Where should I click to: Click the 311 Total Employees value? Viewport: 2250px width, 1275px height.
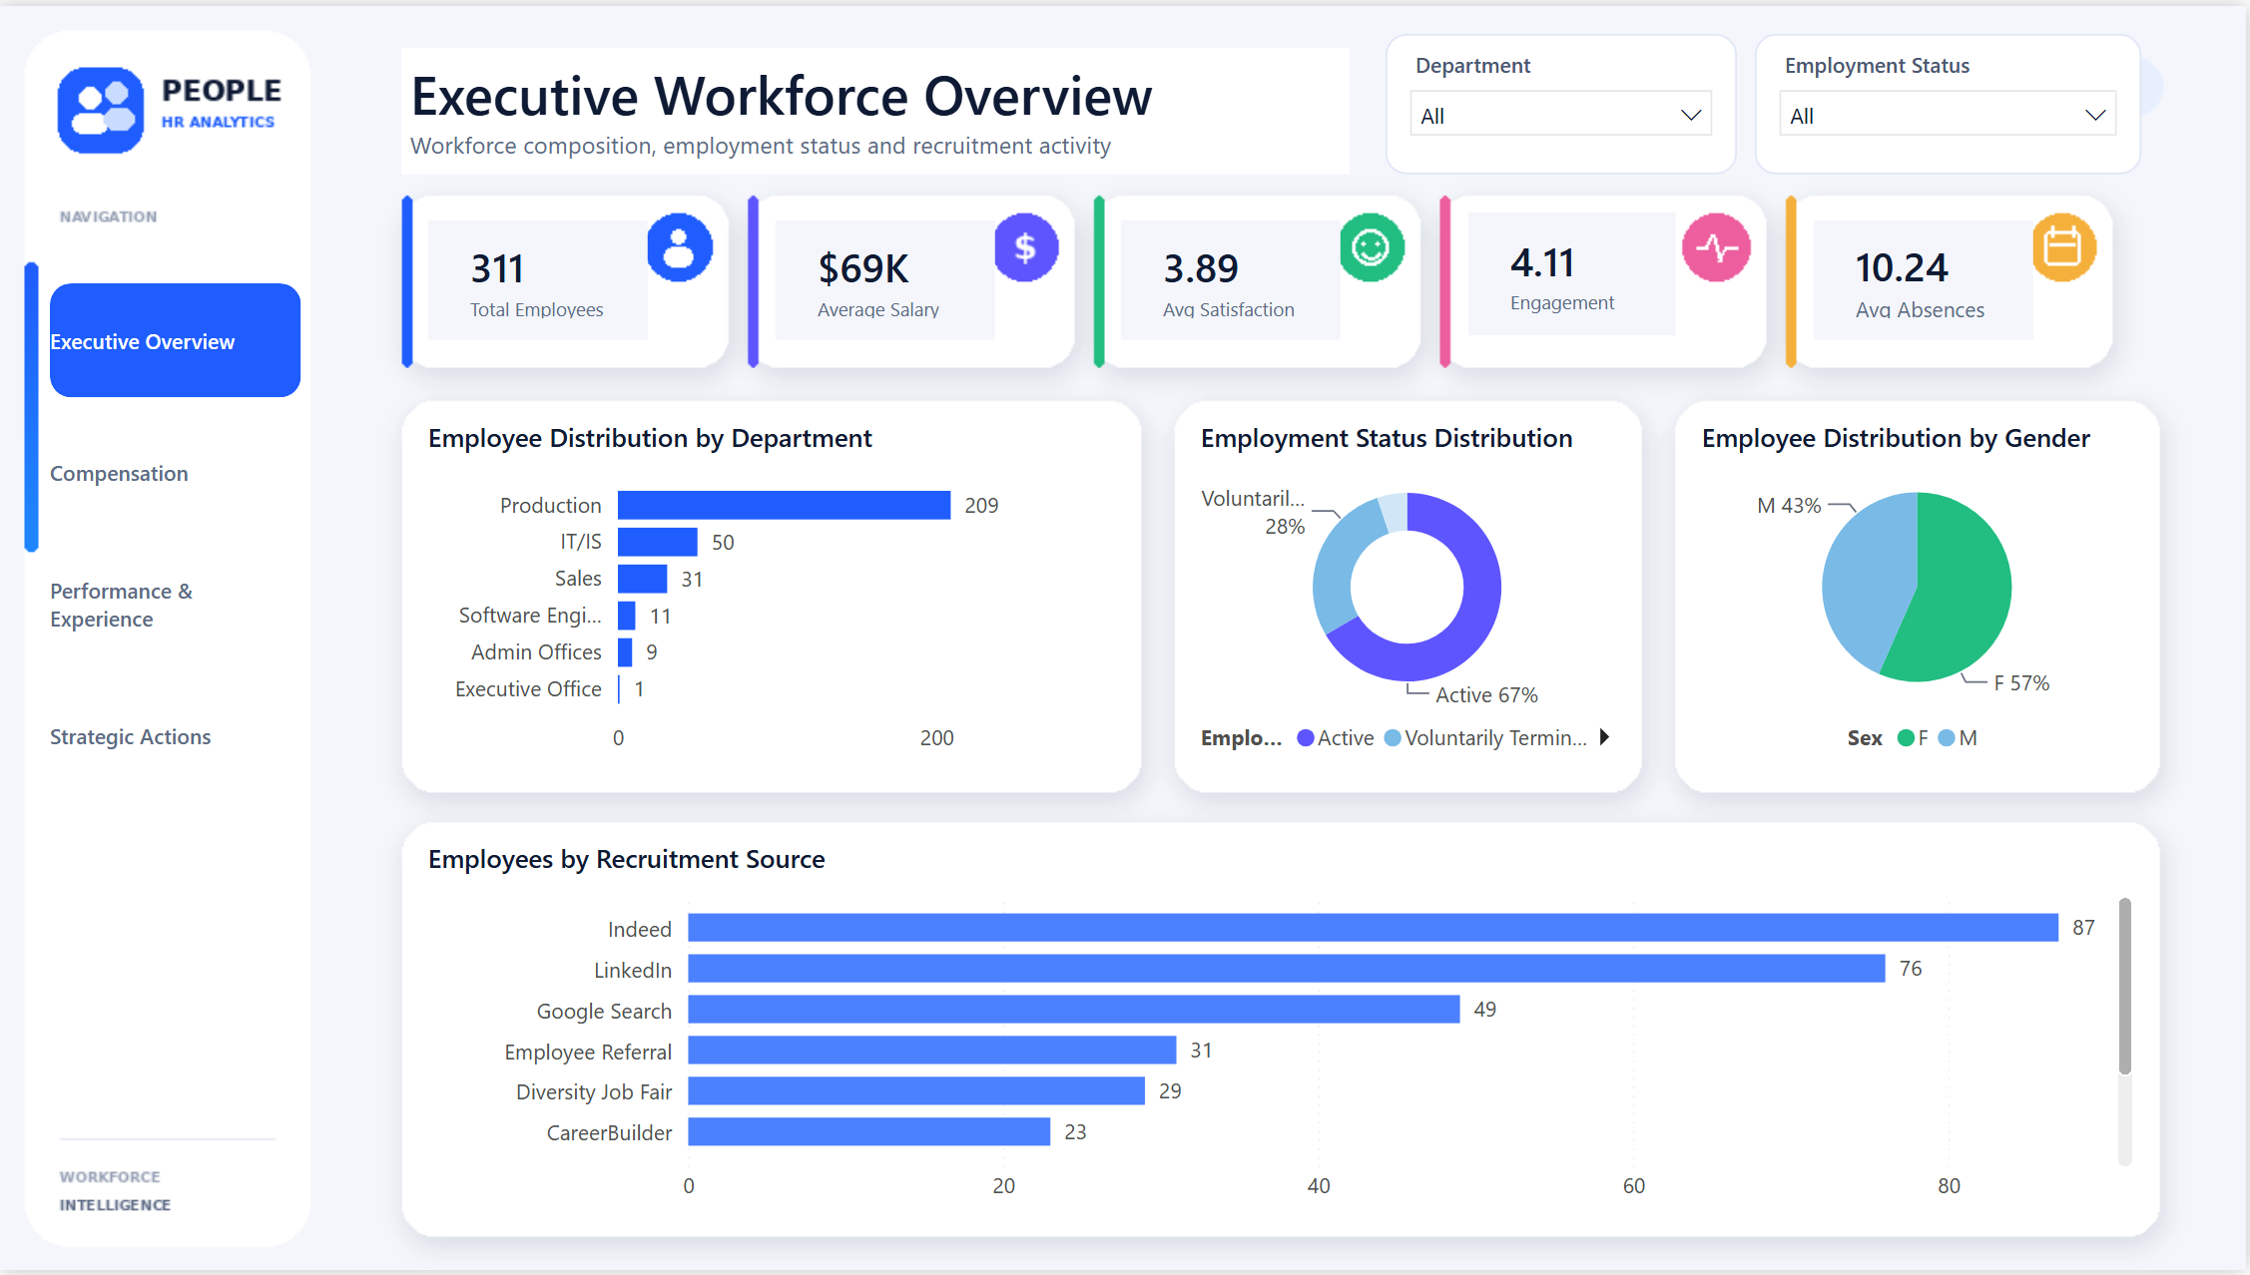(x=497, y=268)
